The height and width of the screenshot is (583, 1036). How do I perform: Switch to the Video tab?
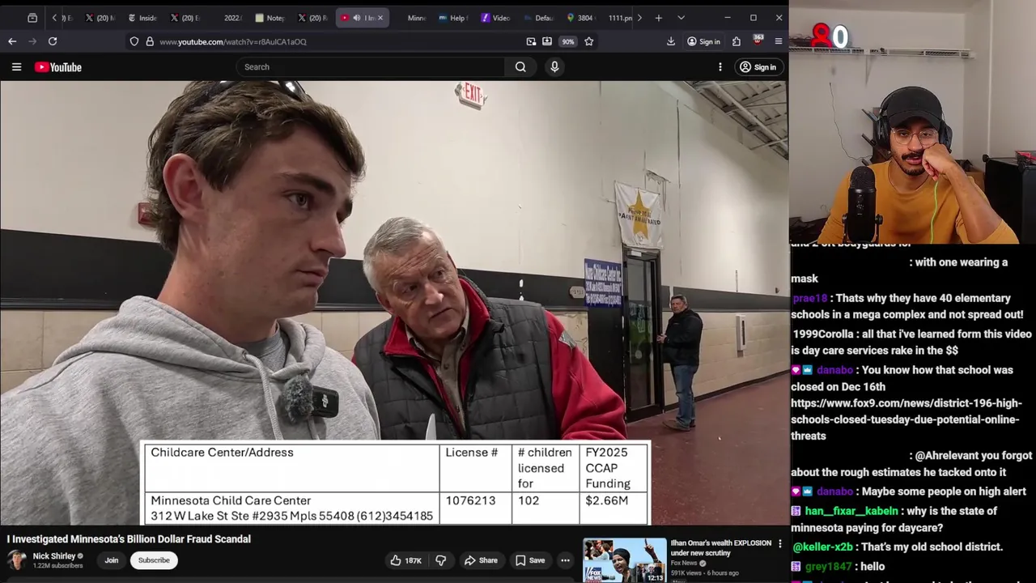(x=496, y=18)
